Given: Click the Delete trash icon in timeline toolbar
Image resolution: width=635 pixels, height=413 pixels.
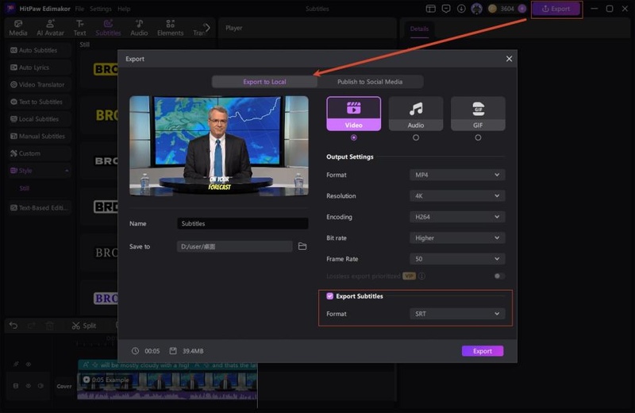Looking at the screenshot, I should coord(50,326).
